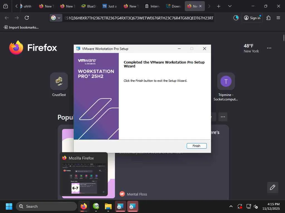Switch to the Intern tab
285x213 pixels.
(x=152, y=6)
